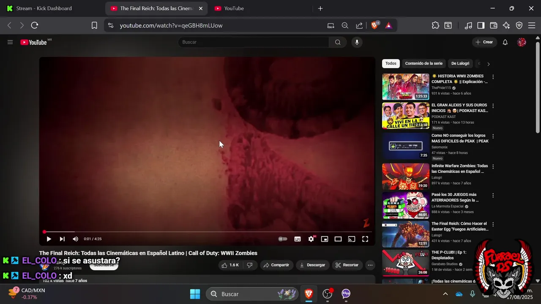Focus the YouTube Buscar search field
Screen dimensions: 541x304
(253, 42)
